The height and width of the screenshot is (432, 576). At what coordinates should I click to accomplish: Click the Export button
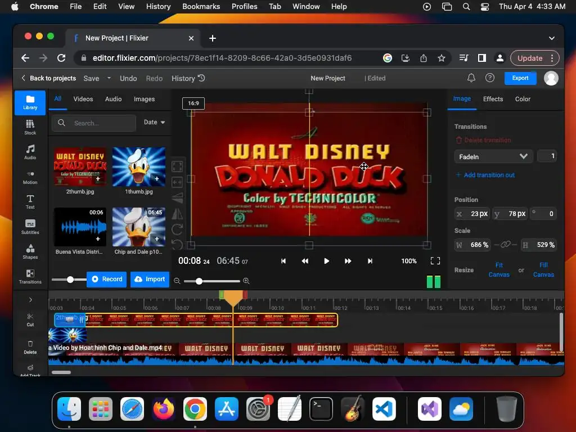pos(520,78)
